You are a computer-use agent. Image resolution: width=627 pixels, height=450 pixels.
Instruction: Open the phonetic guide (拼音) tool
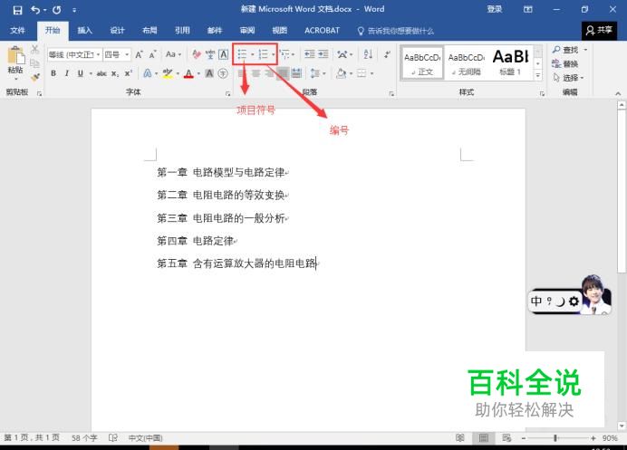click(x=210, y=54)
